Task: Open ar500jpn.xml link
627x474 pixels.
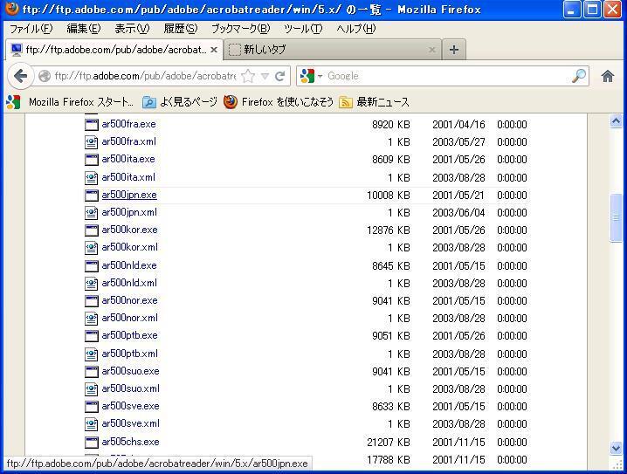Action: pyautogui.click(x=129, y=212)
